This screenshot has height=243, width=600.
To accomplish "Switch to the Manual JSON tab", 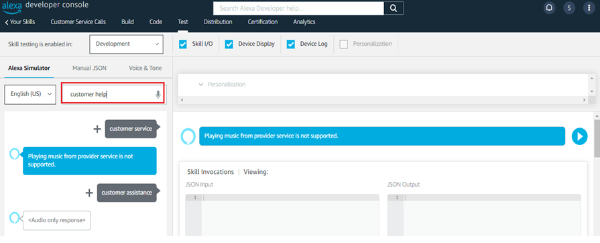I will [90, 68].
